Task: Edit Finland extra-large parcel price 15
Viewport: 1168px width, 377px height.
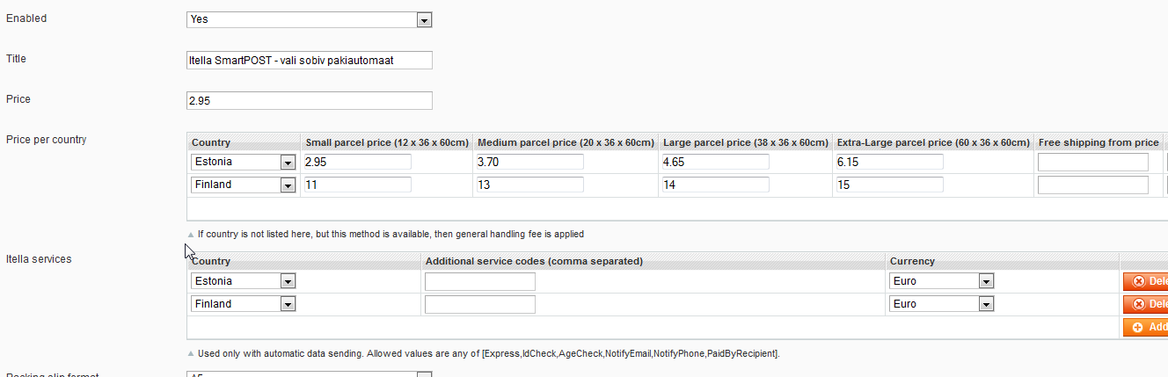Action: [x=889, y=185]
